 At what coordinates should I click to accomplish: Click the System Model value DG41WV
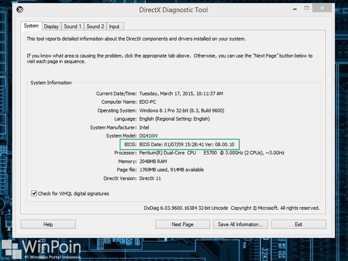point(148,136)
